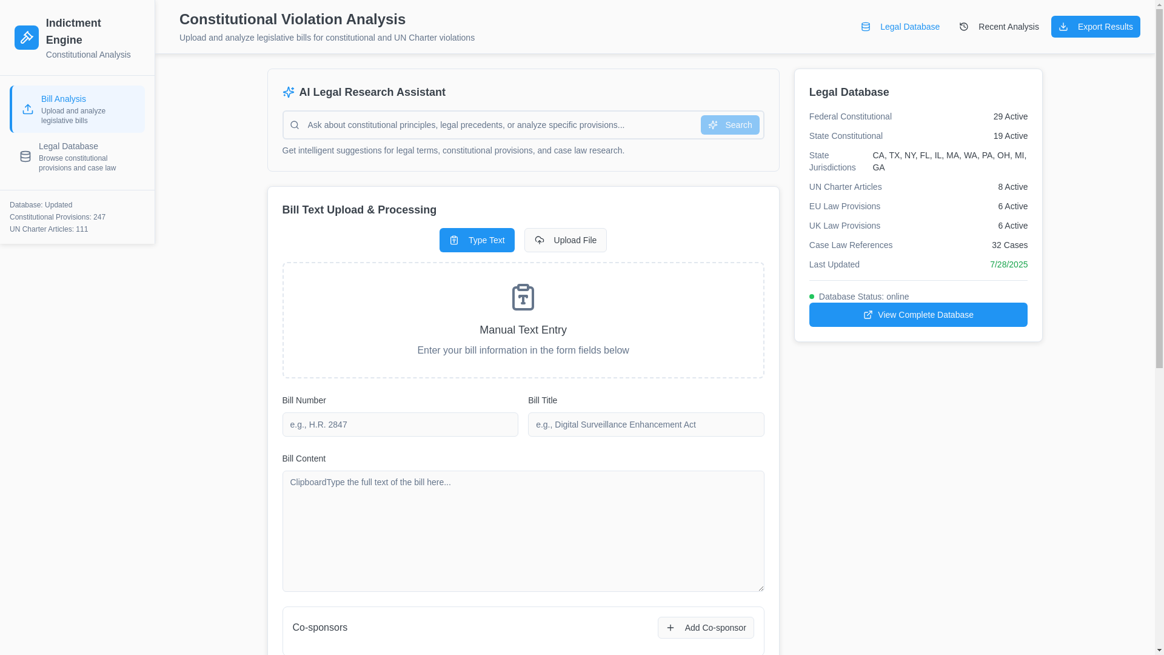The height and width of the screenshot is (655, 1164).
Task: Click the State Jurisdictions list of states
Action: [x=950, y=161]
